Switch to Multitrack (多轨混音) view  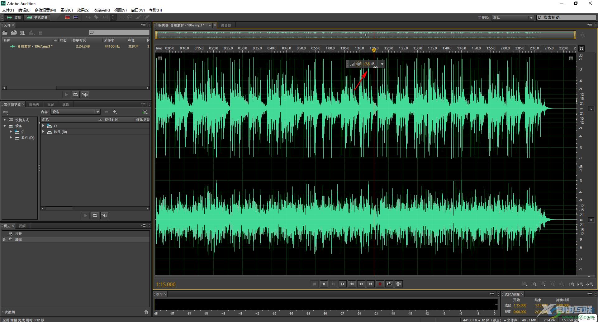37,17
